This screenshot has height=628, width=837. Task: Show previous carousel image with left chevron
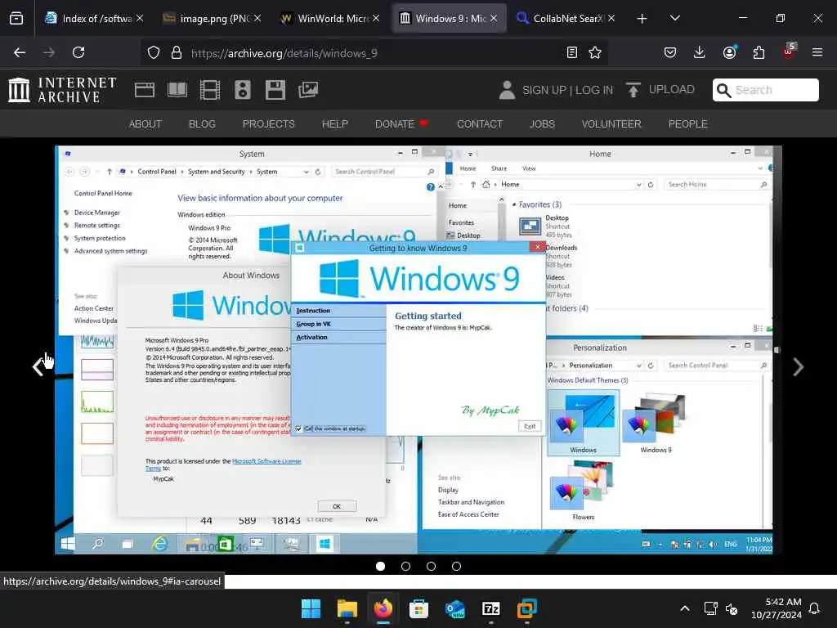[38, 367]
